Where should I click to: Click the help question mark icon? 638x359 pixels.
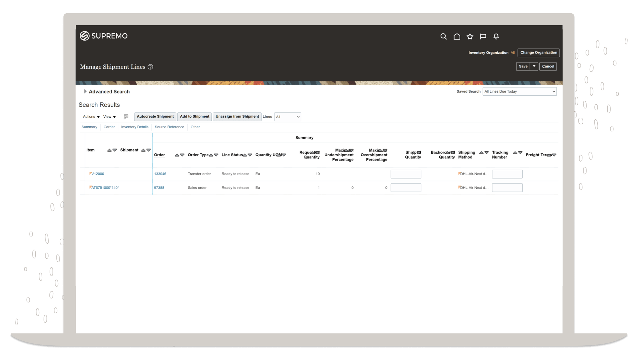click(150, 67)
